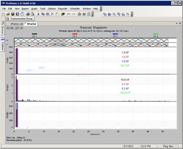Open the Recorder menu
The height and width of the screenshot is (149, 183).
(63, 9)
